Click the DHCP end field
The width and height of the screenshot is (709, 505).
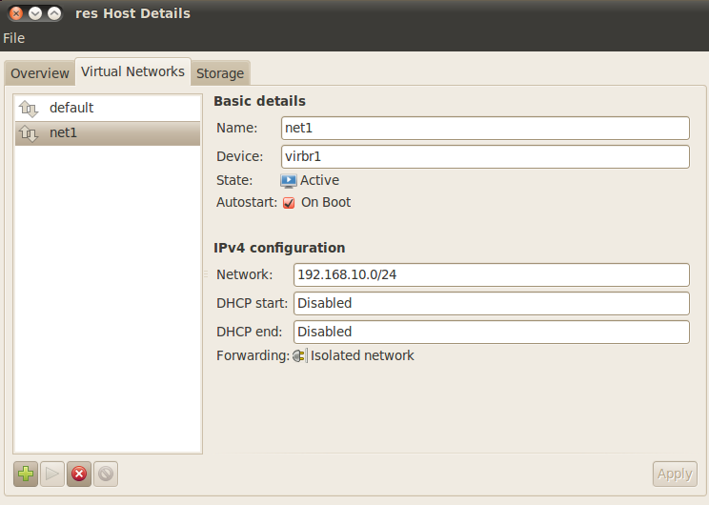[491, 332]
